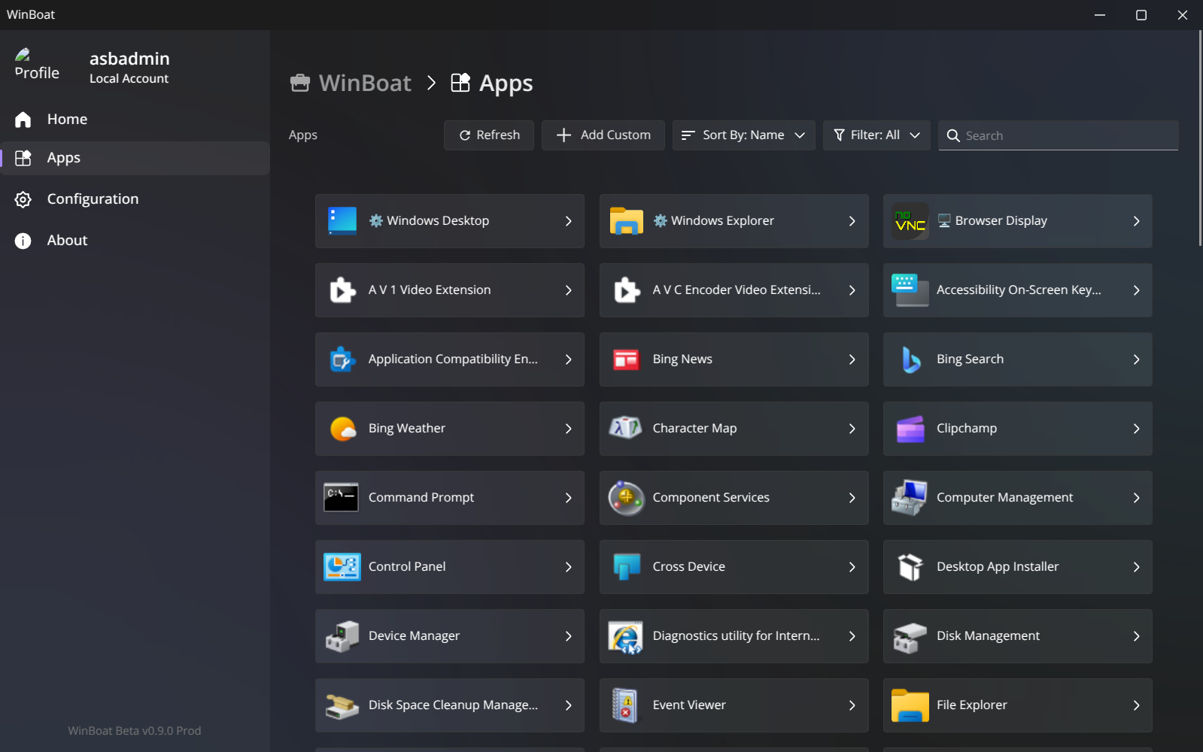Image resolution: width=1203 pixels, height=752 pixels.
Task: Click the Event Viewer icon
Action: pyautogui.click(x=624, y=705)
